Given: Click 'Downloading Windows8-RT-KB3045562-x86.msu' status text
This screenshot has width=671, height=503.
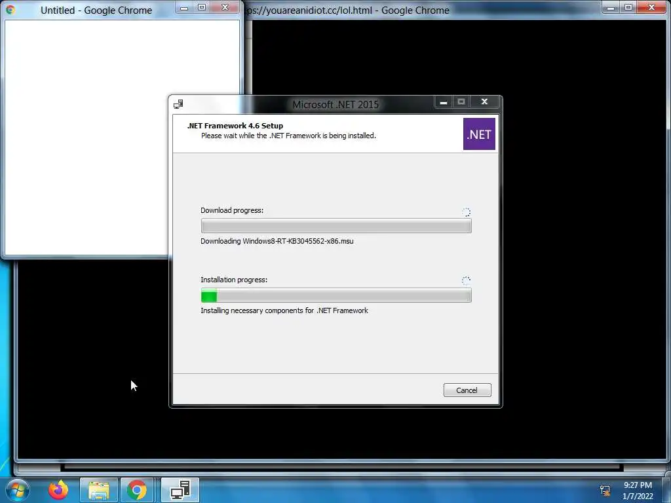Looking at the screenshot, I should pos(277,241).
